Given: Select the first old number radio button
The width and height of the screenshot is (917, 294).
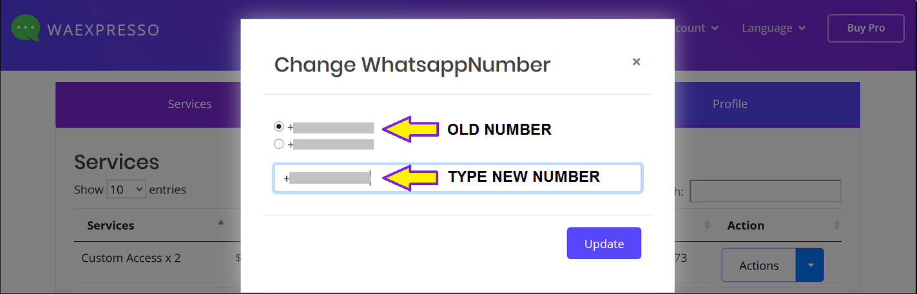Looking at the screenshot, I should click(x=279, y=127).
